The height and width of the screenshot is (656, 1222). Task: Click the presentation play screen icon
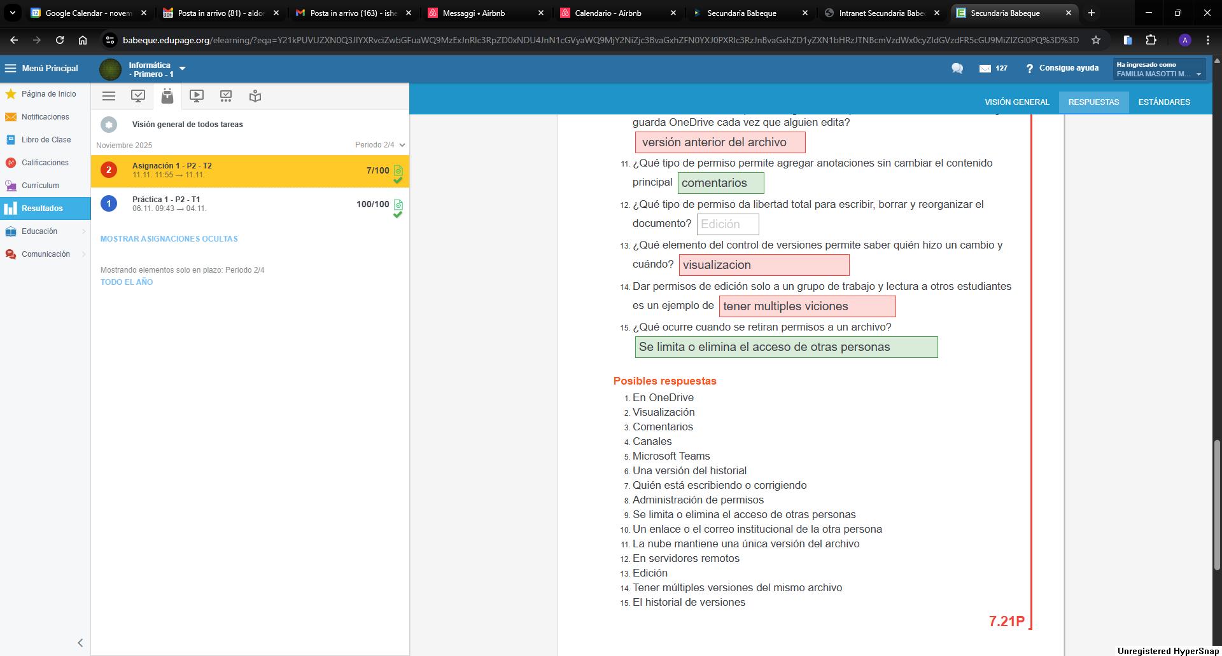tap(197, 96)
